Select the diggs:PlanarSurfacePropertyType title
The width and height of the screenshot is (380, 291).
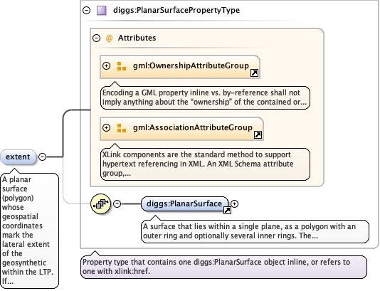pyautogui.click(x=176, y=10)
